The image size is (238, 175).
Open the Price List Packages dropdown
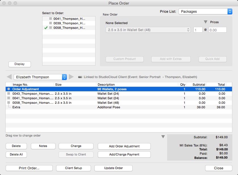pos(205,12)
